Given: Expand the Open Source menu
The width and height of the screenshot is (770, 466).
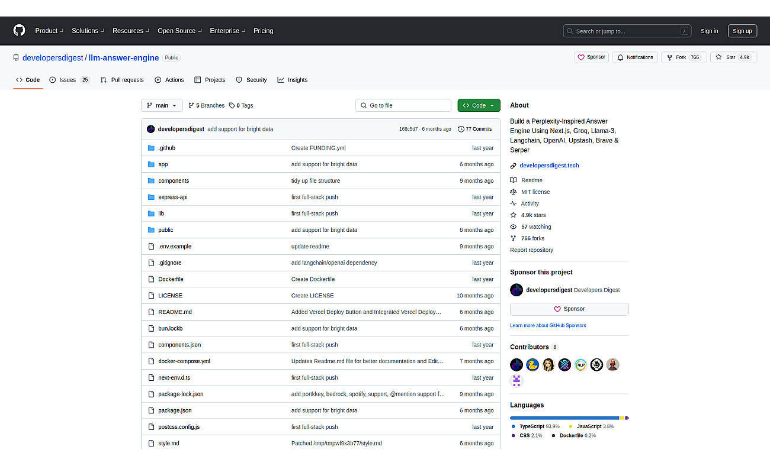Looking at the screenshot, I should [x=179, y=31].
